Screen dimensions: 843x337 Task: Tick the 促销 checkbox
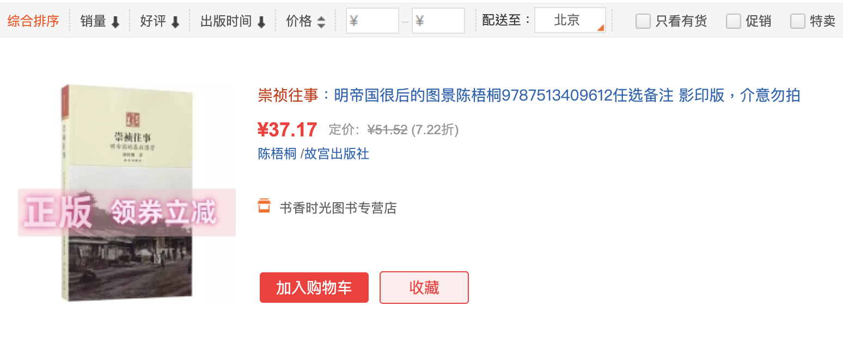click(x=734, y=21)
